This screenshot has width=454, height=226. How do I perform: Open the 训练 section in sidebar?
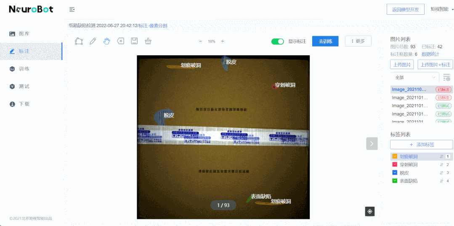tap(24, 69)
